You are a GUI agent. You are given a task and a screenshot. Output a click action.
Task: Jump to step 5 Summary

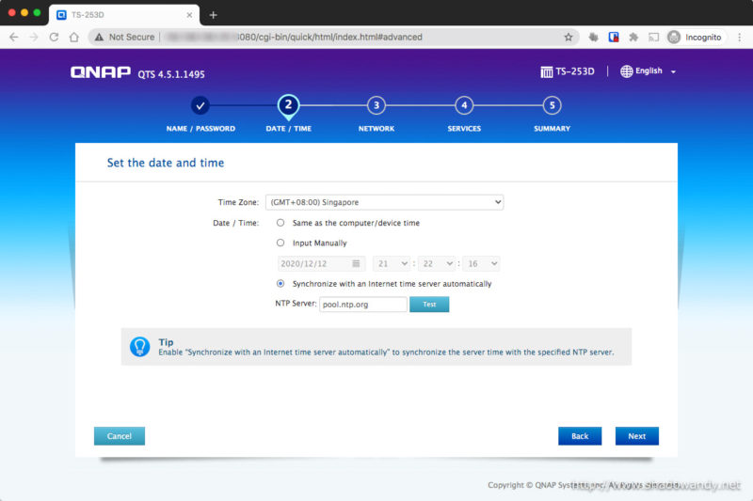[552, 105]
